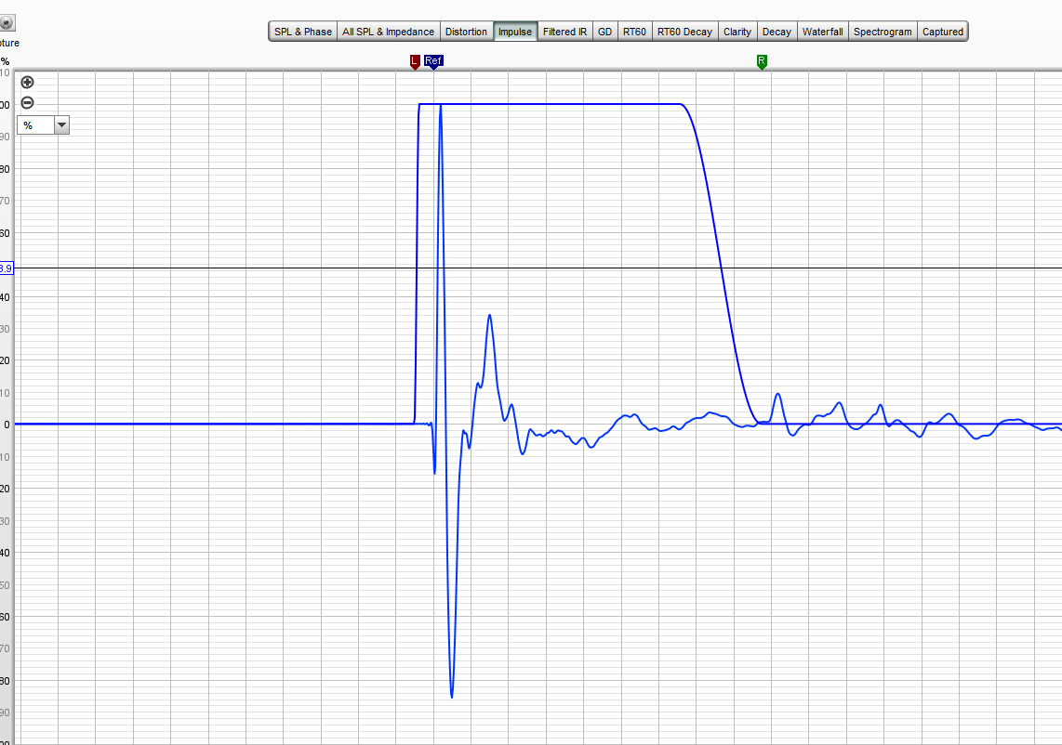
Task: Switch to the GD tab
Action: (x=604, y=32)
